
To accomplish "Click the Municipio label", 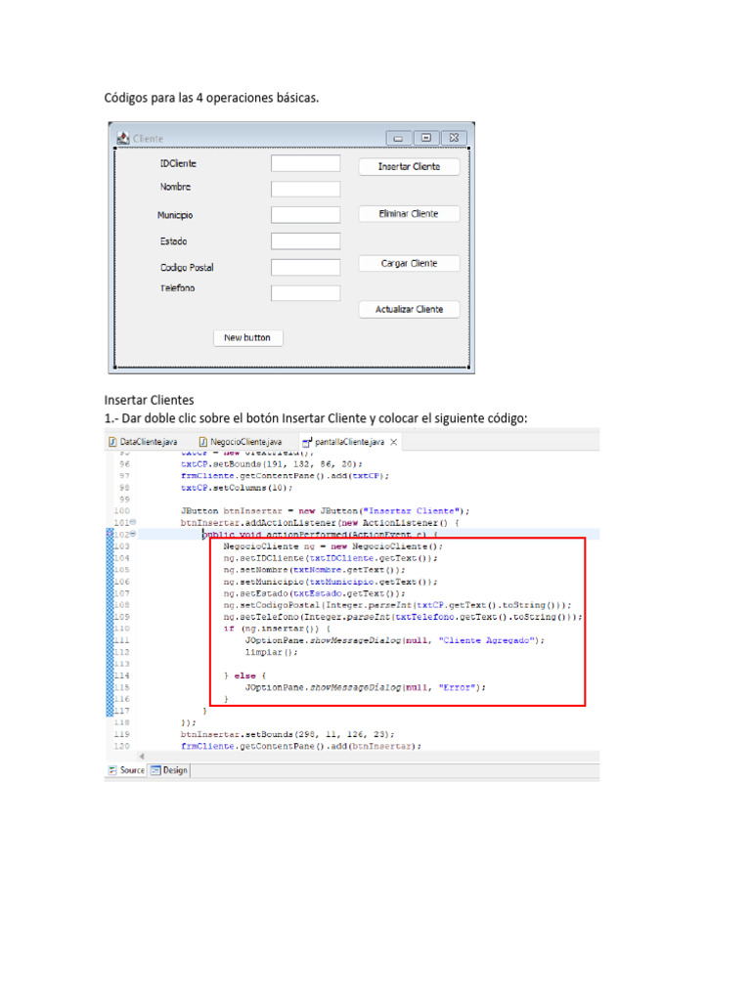I will [175, 215].
